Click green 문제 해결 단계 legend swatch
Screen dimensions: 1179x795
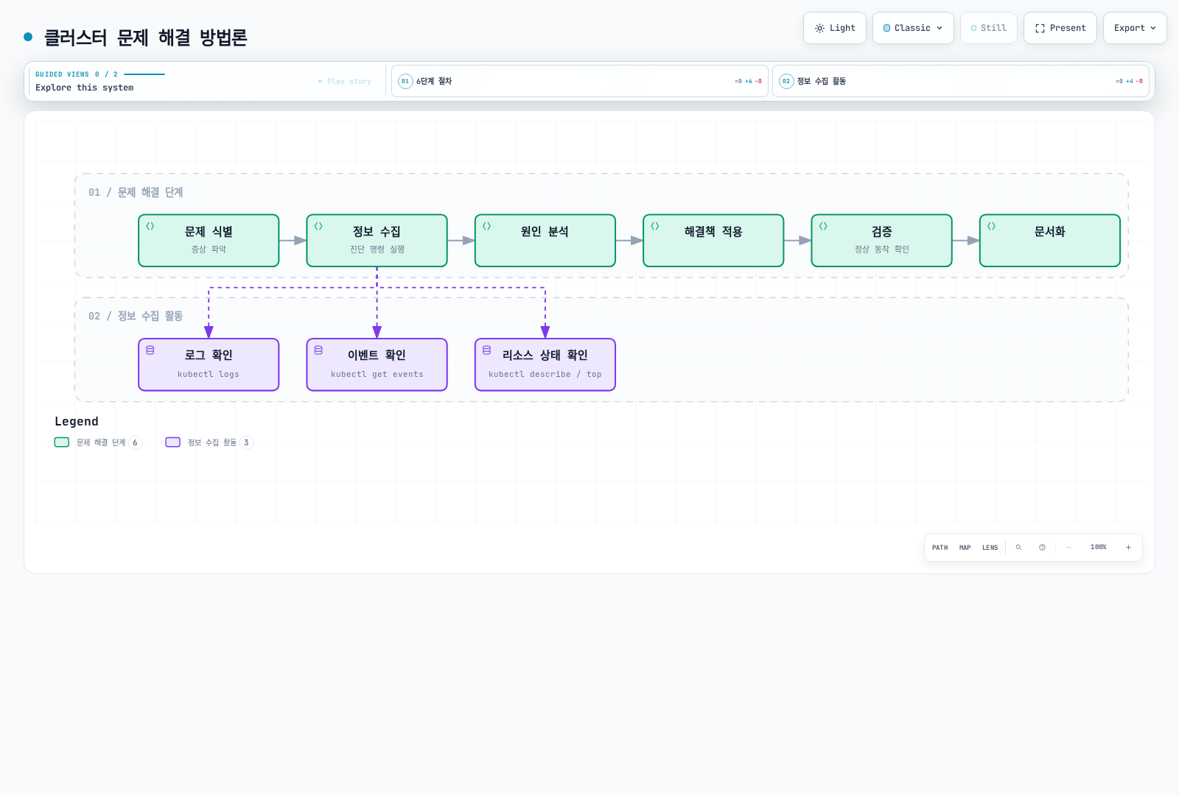[x=62, y=442]
